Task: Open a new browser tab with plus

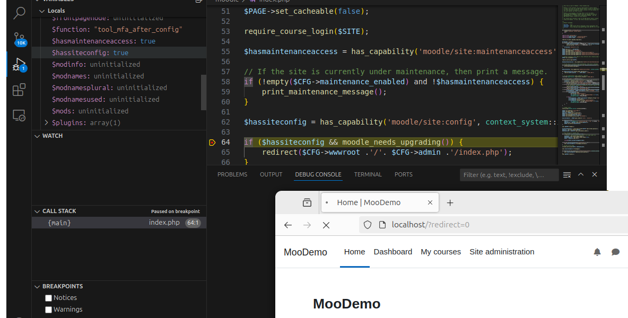Action: tap(450, 203)
